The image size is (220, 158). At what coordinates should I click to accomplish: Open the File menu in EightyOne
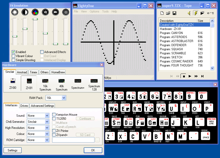pyautogui.click(x=76, y=11)
